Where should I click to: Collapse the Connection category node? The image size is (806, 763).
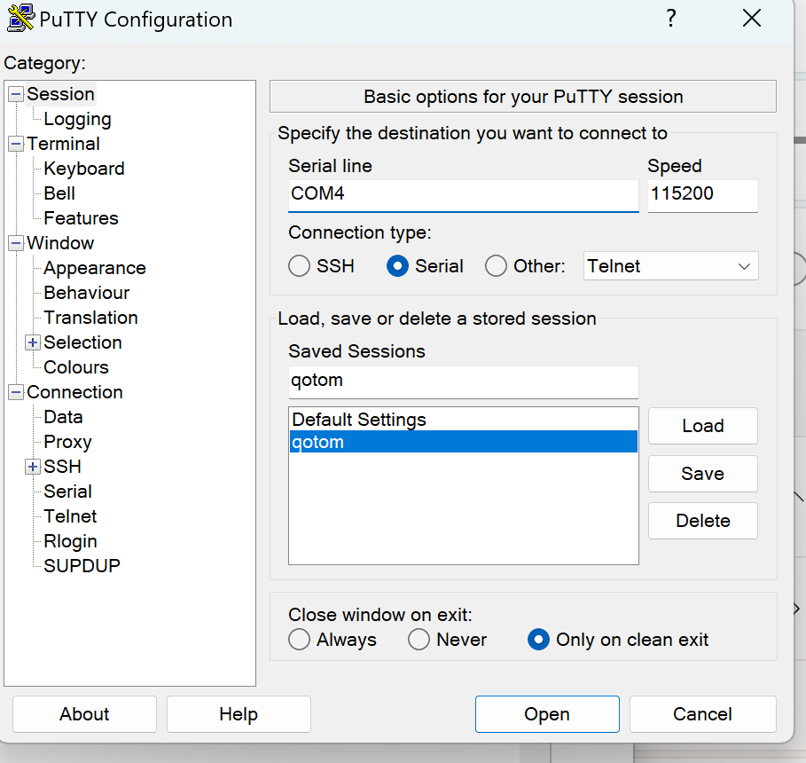(x=16, y=392)
